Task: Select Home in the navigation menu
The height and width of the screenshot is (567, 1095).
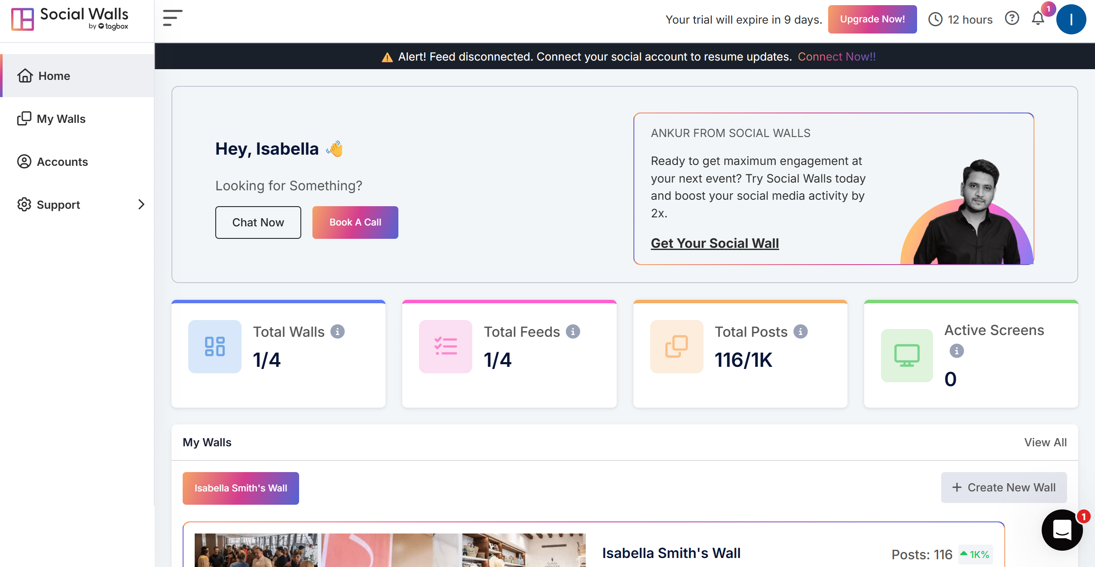Action: pos(54,76)
